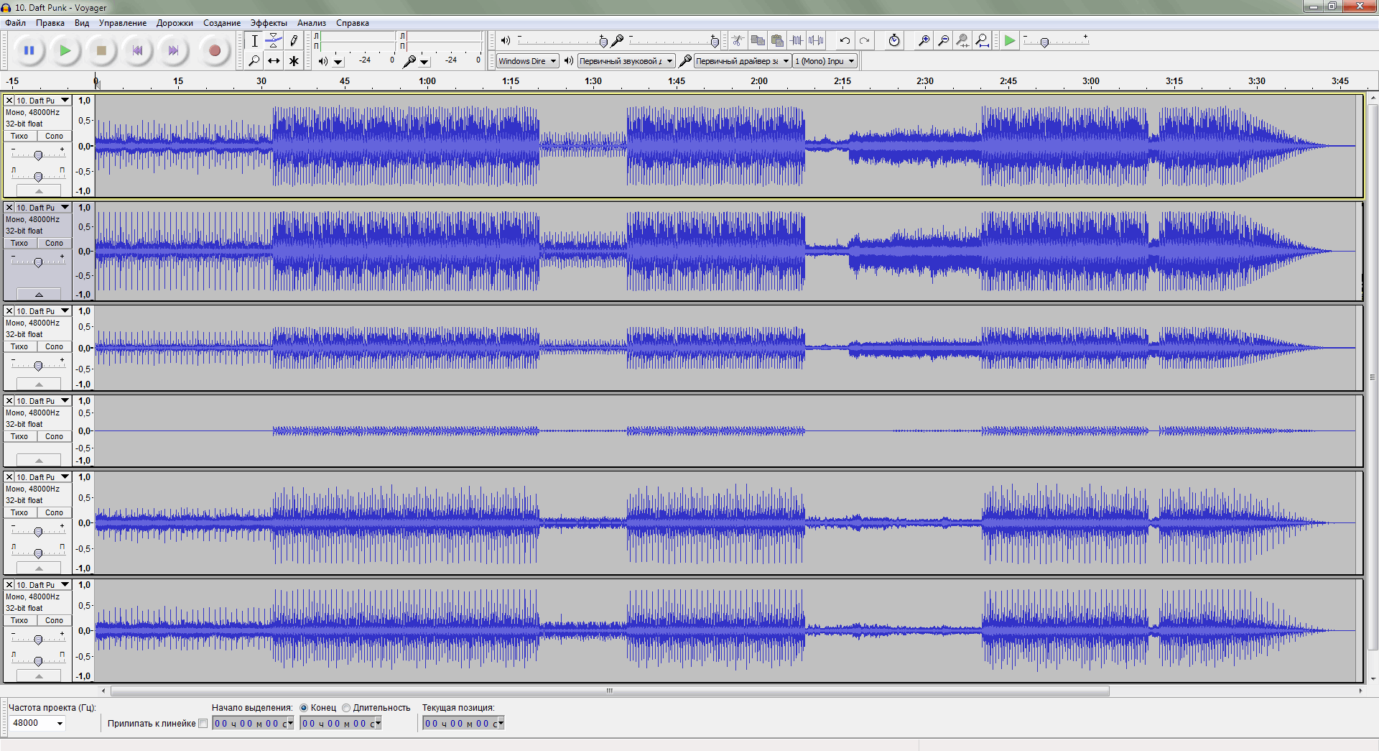Open the 48000 project rate dropdown
This screenshot has height=751, width=1379.
pos(37,723)
